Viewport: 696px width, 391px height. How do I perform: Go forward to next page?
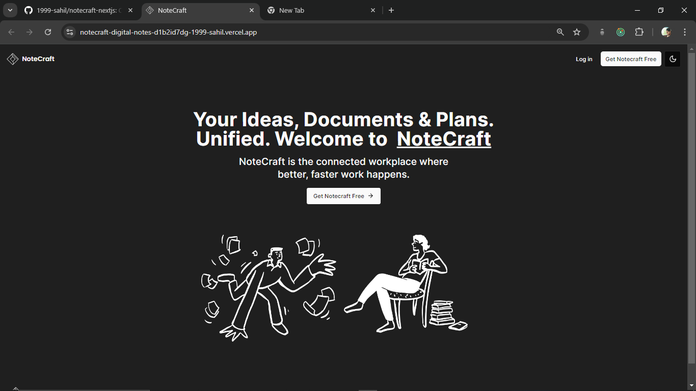coord(30,32)
